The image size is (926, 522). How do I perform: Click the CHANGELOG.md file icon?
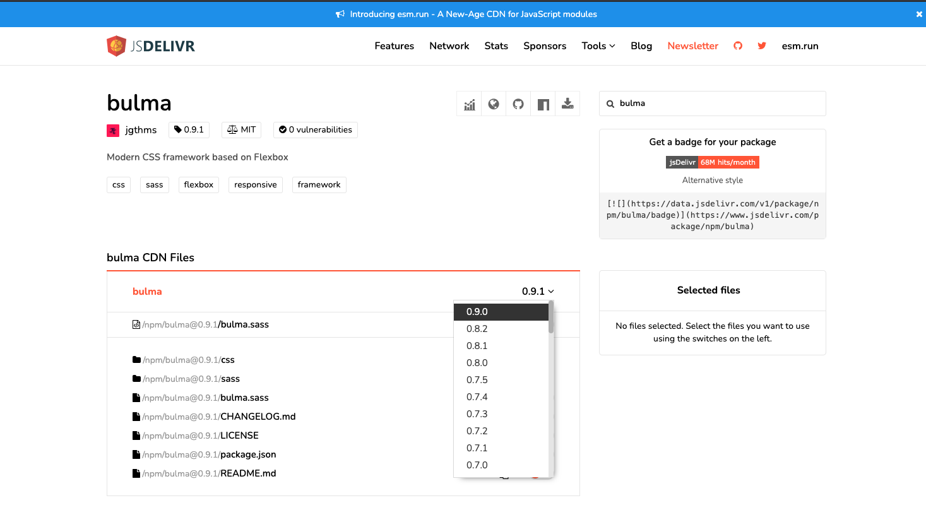pos(136,417)
